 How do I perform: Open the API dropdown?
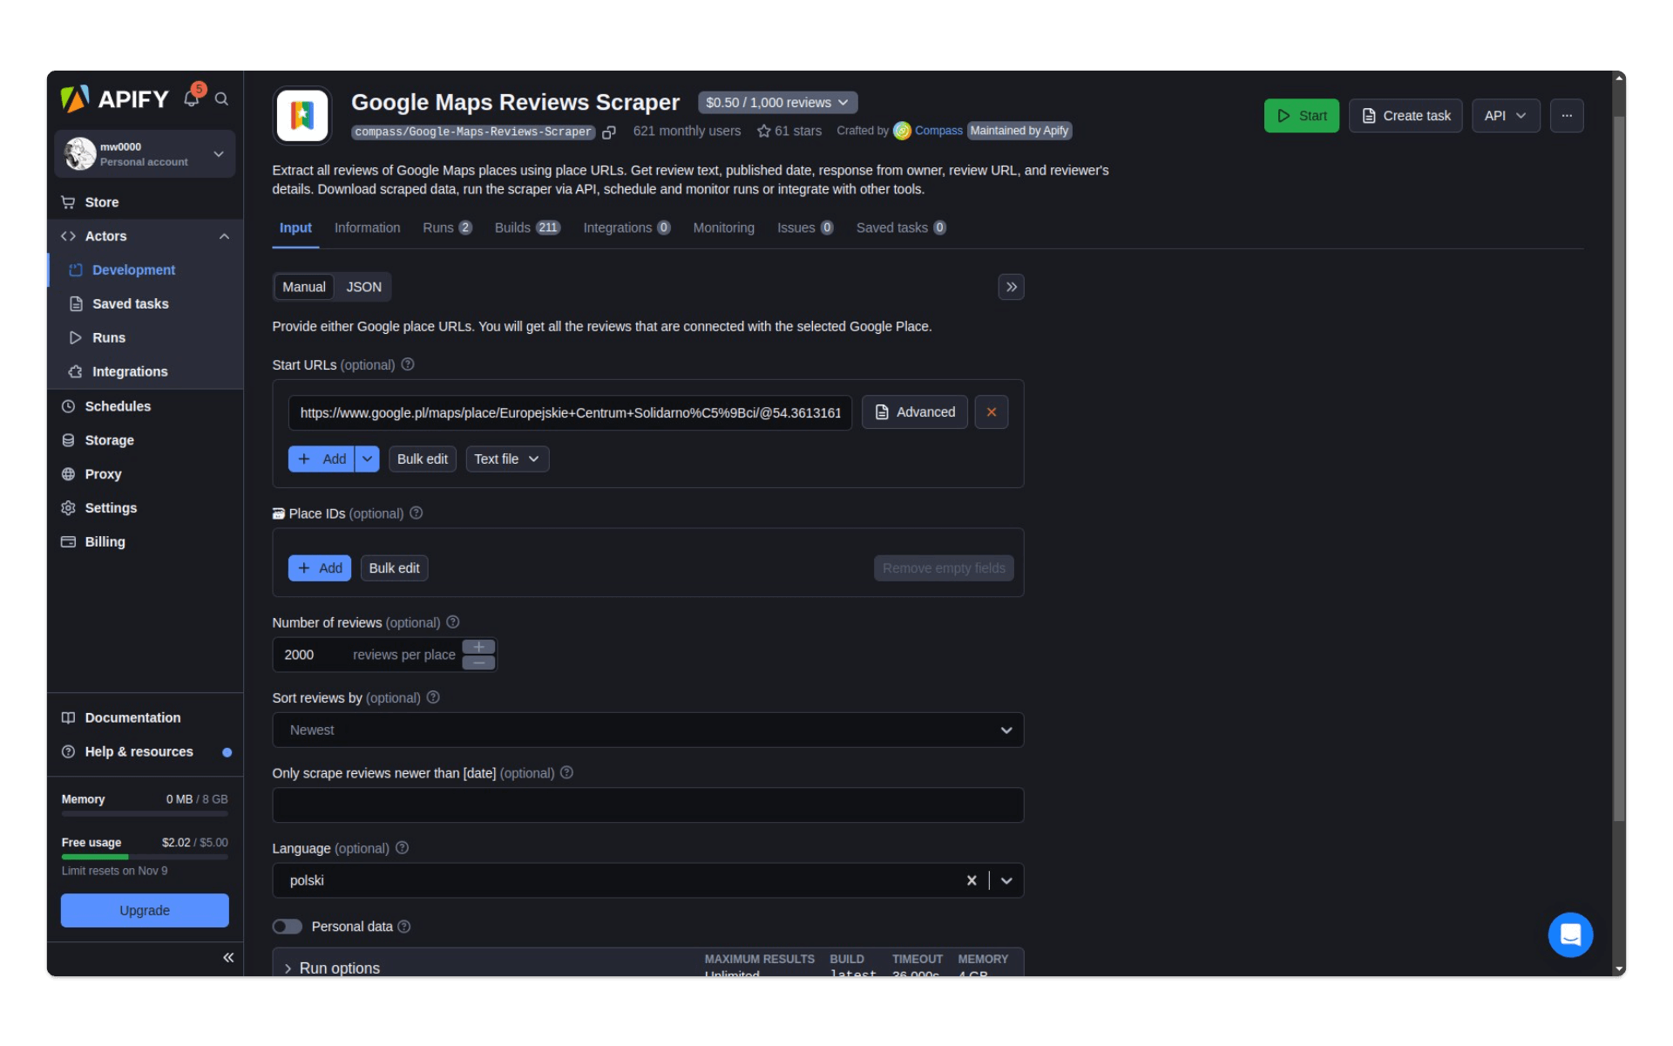(x=1505, y=115)
